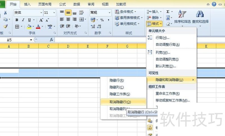Center text horizontally

[68, 19]
